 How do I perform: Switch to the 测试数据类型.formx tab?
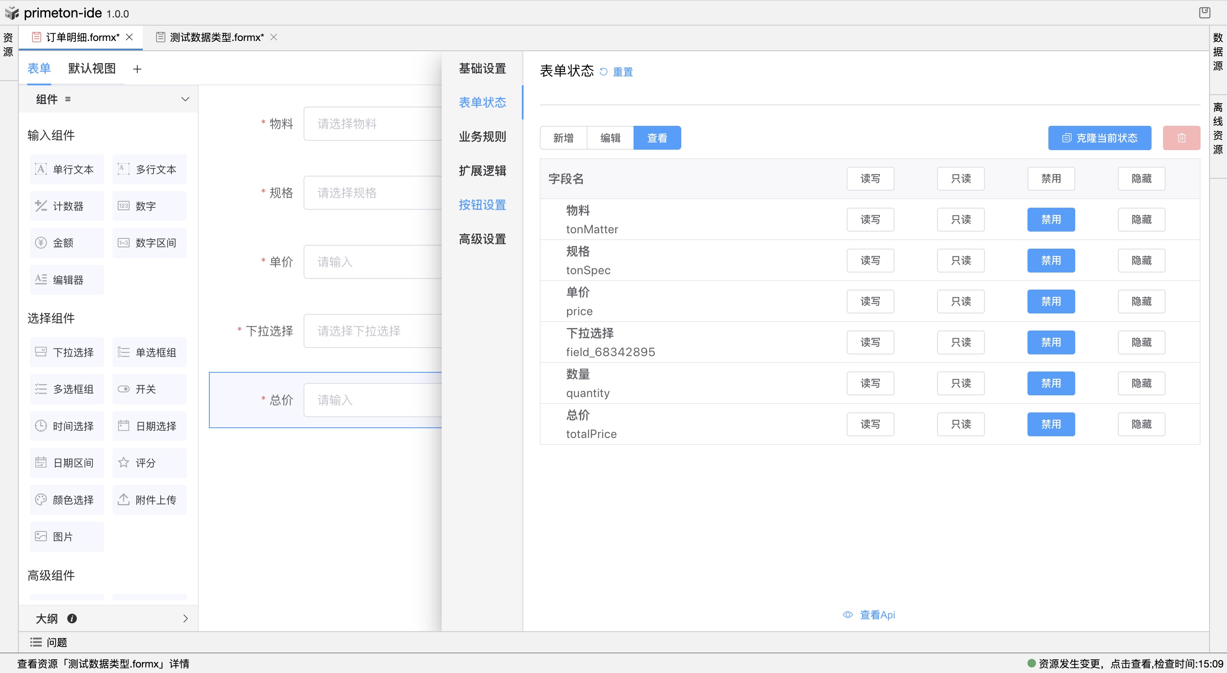coord(215,37)
